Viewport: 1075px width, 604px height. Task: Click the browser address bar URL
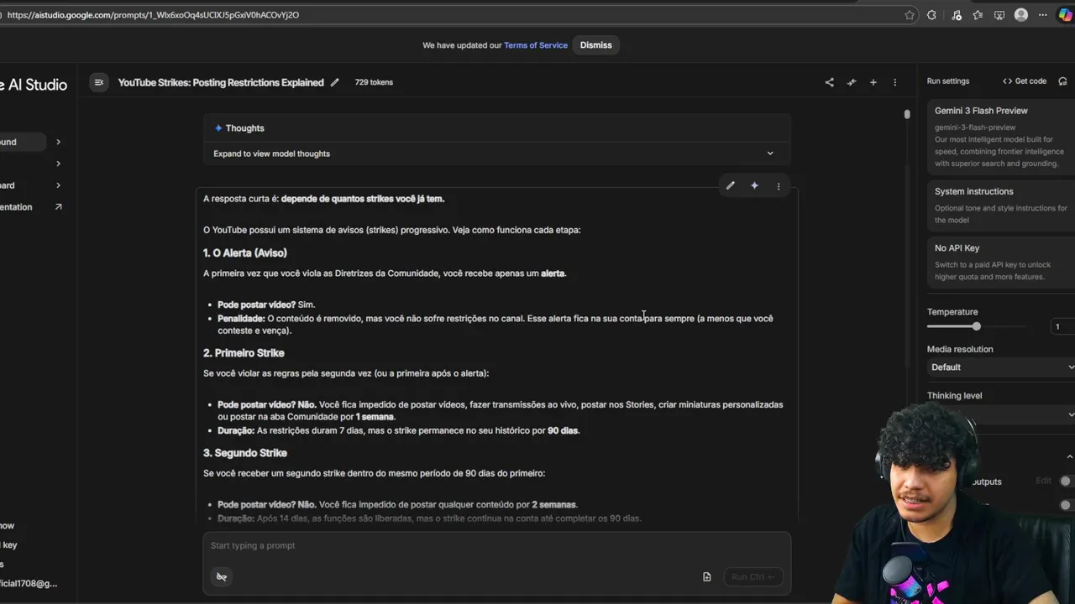click(153, 14)
